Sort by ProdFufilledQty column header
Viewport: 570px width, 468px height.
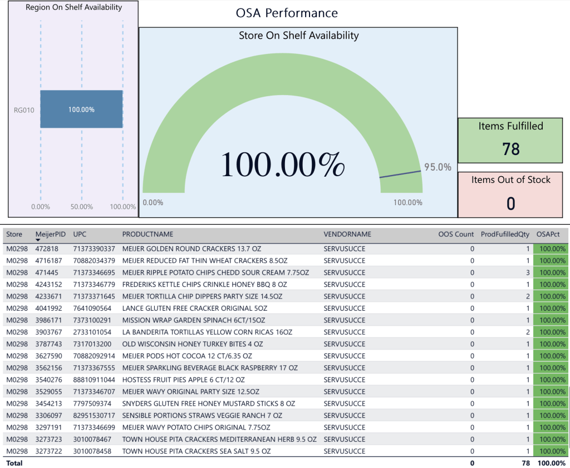[505, 234]
